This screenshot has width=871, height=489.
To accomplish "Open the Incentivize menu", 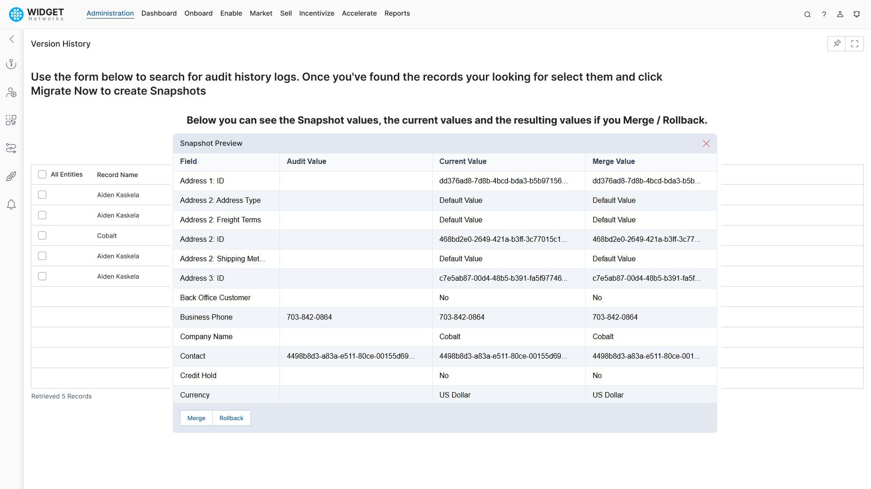I will (316, 13).
